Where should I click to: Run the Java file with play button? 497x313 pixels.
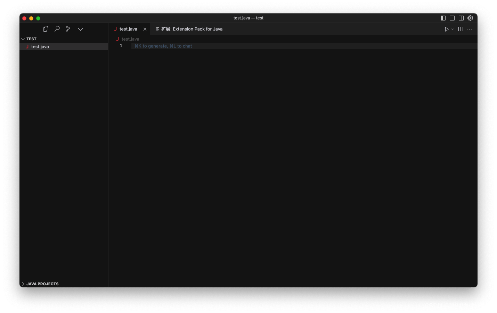447,29
